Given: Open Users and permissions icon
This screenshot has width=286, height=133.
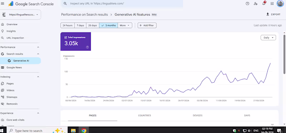Looking at the screenshot, I should click(x=256, y=4).
